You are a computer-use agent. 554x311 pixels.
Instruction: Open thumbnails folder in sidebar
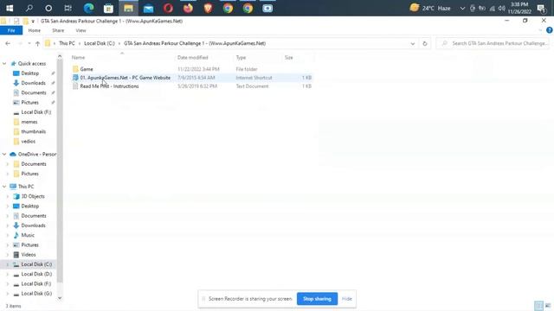coord(33,131)
